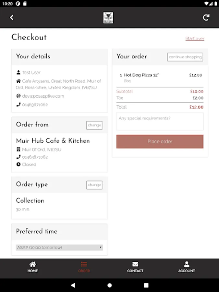
Task: Focus the special requirements text field
Action: 160,122
